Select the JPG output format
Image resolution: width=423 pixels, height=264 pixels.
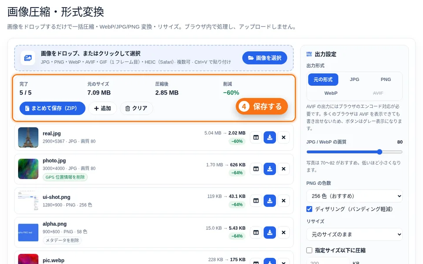tap(354, 80)
